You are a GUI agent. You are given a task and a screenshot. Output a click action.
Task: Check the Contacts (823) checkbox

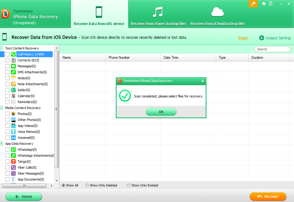tap(7, 60)
